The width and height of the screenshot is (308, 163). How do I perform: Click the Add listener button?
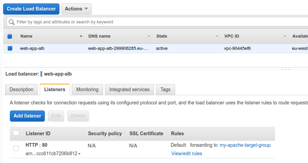pyautogui.click(x=27, y=116)
